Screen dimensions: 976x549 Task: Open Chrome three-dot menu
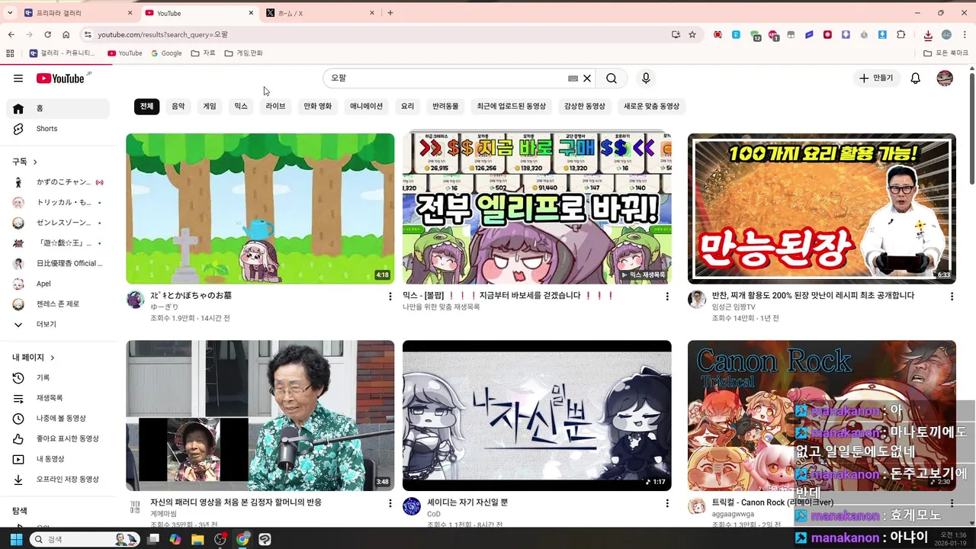(x=965, y=34)
